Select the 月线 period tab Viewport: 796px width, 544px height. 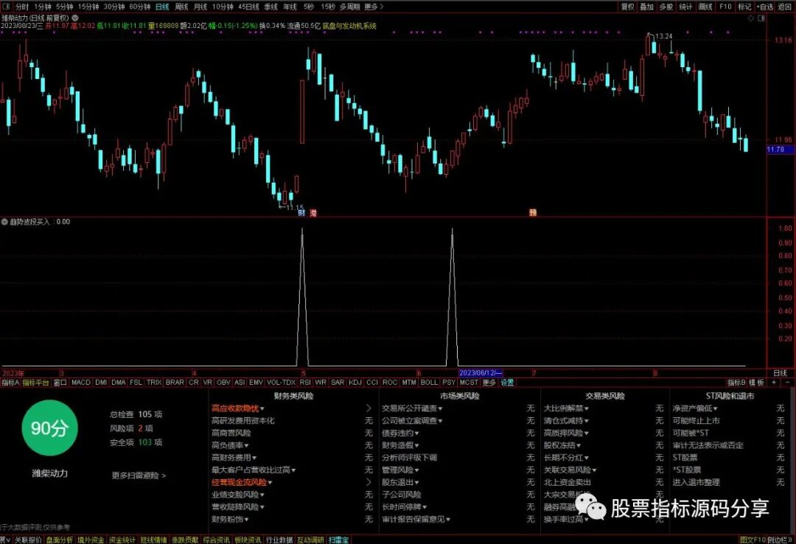point(200,7)
